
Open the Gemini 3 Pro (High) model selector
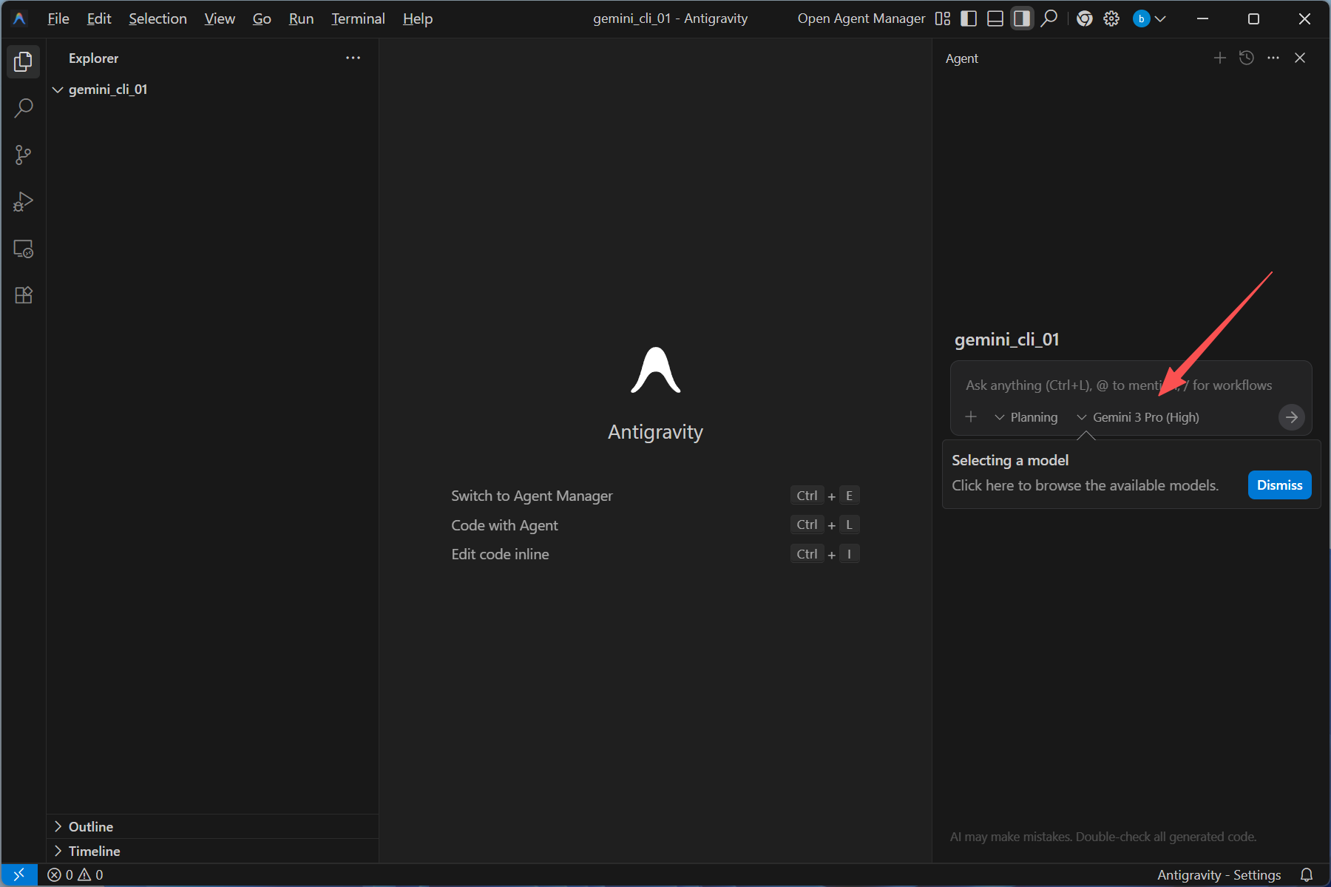point(1138,417)
